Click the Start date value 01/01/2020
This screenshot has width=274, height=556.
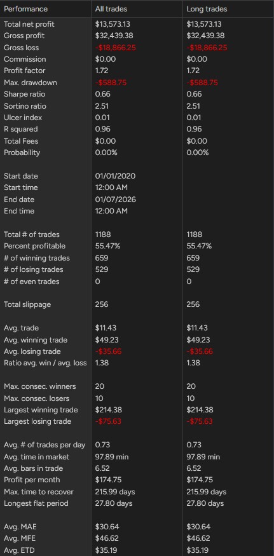click(x=115, y=176)
